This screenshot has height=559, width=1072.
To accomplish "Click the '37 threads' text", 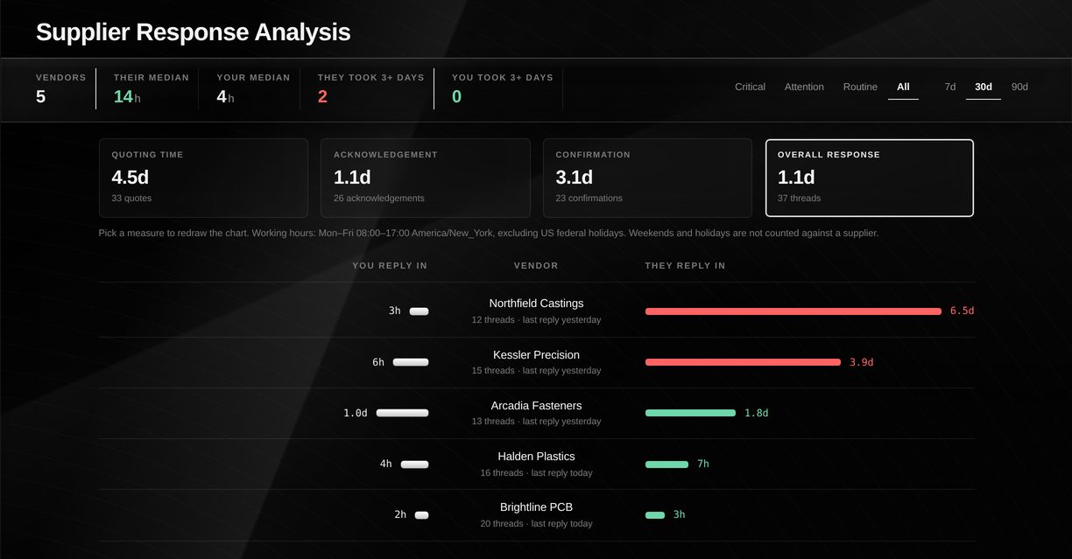I will pos(800,199).
